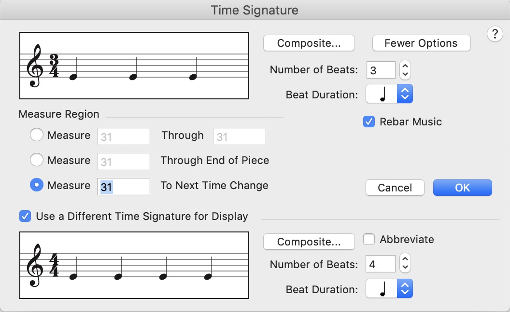Disable Use a Different Time Signature for Display
Image resolution: width=510 pixels, height=312 pixels.
pyautogui.click(x=26, y=216)
